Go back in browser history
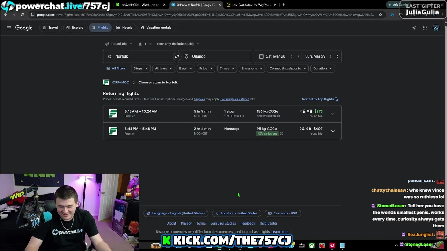The height and width of the screenshot is (251, 447). point(6,15)
